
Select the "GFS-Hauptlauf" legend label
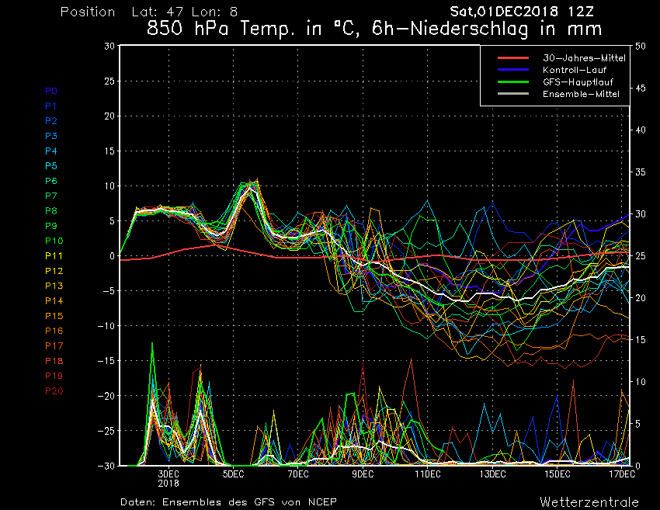click(x=578, y=82)
